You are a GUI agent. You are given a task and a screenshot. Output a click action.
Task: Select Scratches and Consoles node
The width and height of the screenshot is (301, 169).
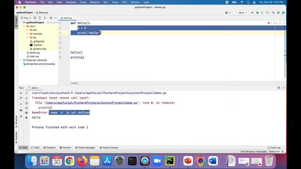[39, 64]
